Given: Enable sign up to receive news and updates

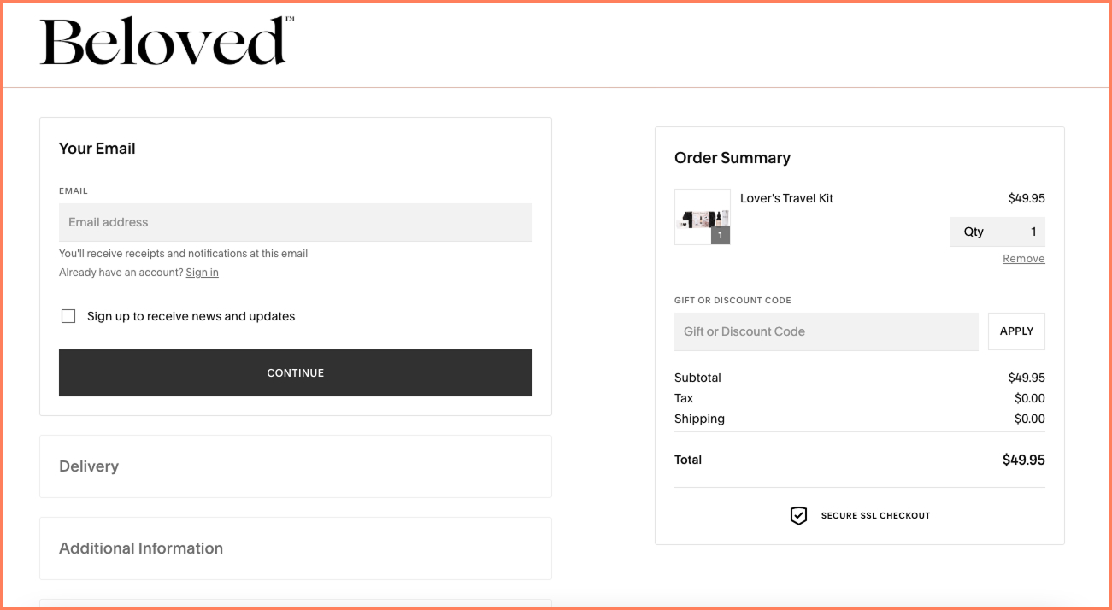Looking at the screenshot, I should coord(68,315).
